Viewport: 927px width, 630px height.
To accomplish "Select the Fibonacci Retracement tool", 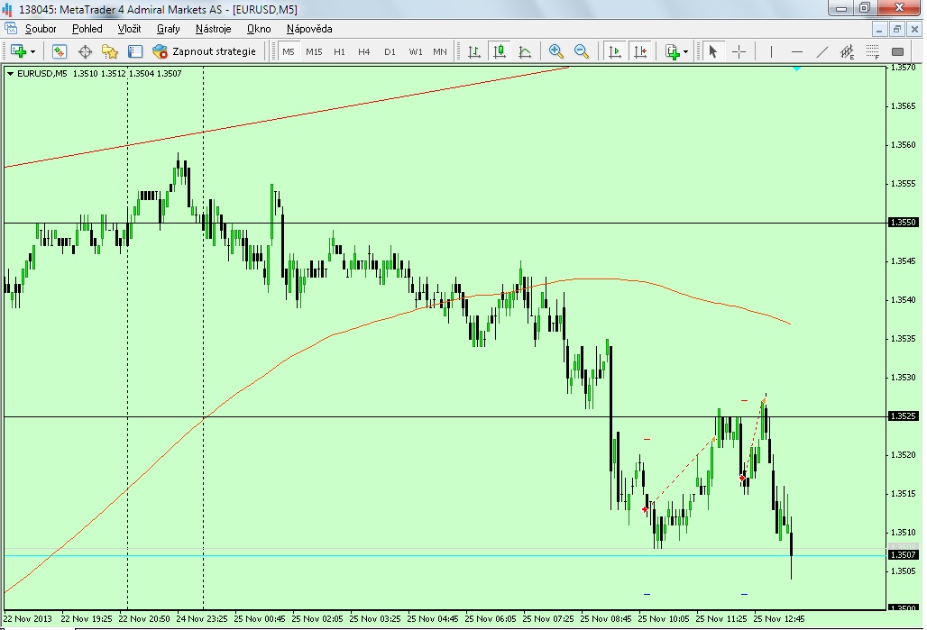I will click(x=873, y=51).
